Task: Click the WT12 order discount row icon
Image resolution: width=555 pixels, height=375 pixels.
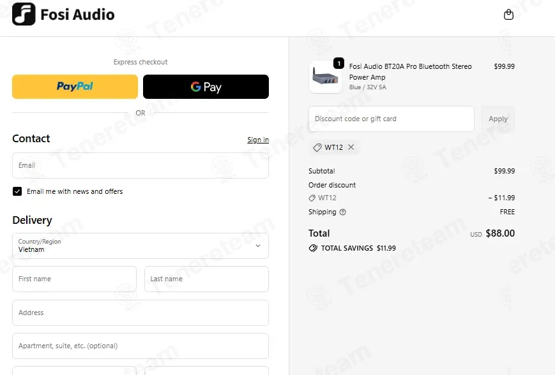Action: click(312, 198)
